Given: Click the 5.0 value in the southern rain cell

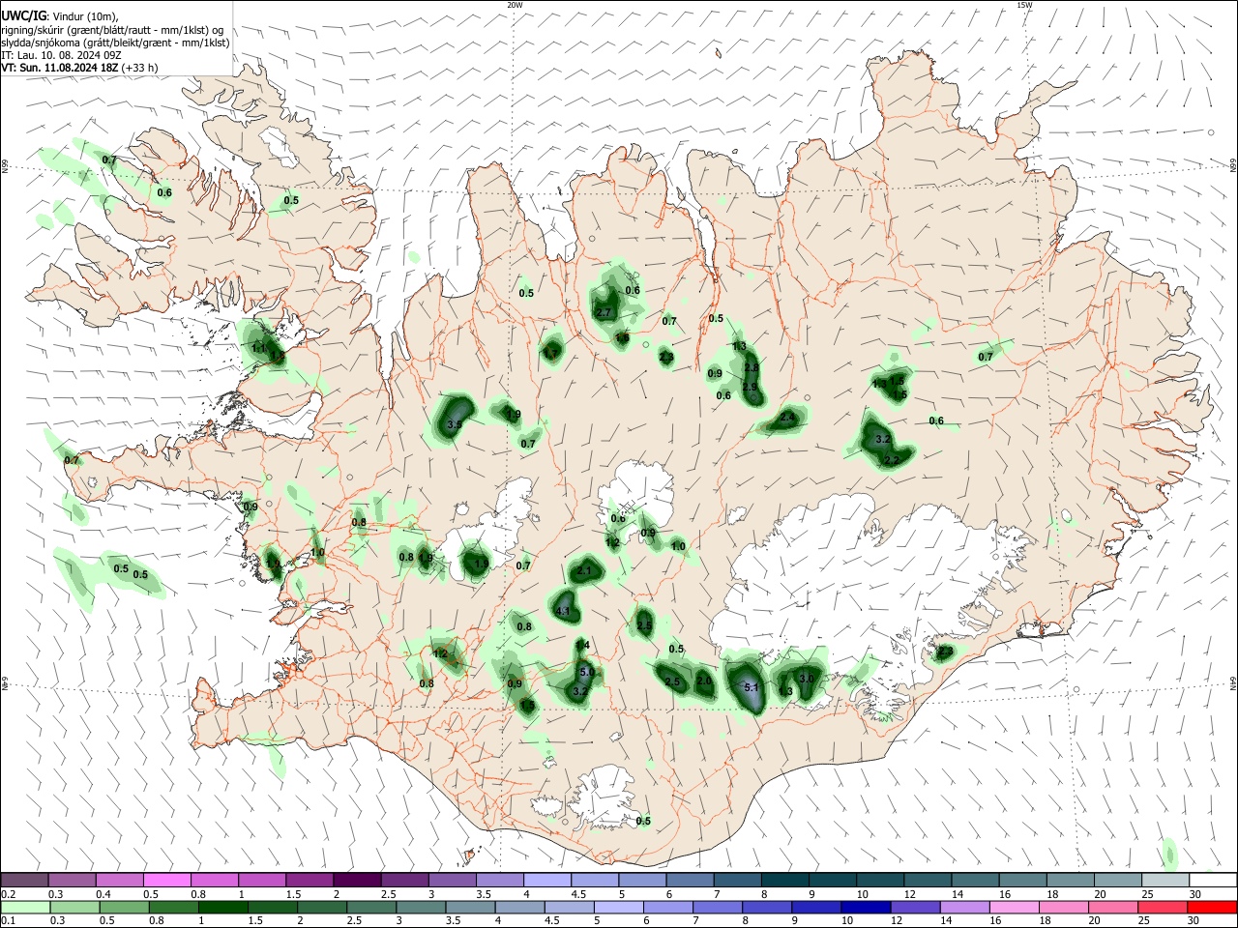Looking at the screenshot, I should click(x=586, y=672).
